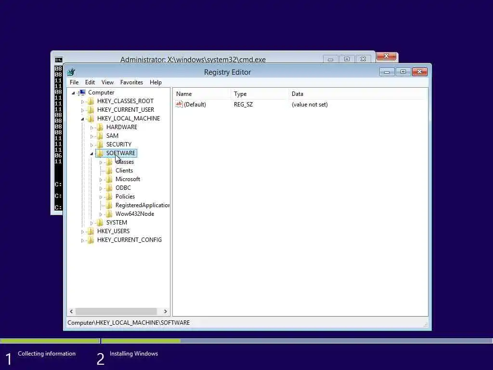
Task: Click the HKEY_LOCAL_MACHINE folder icon
Action: (91, 119)
